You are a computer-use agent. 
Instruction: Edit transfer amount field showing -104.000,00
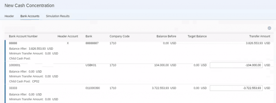pyautogui.click(x=236, y=65)
